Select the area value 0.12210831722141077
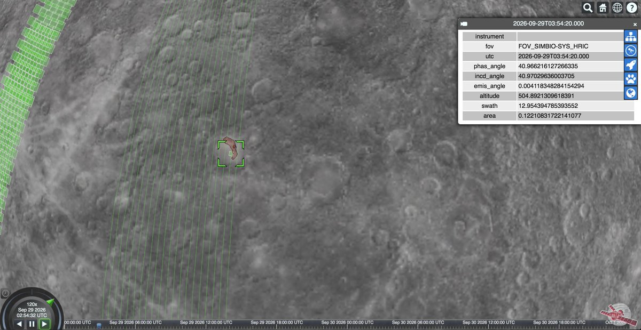The image size is (641, 330). [575, 116]
